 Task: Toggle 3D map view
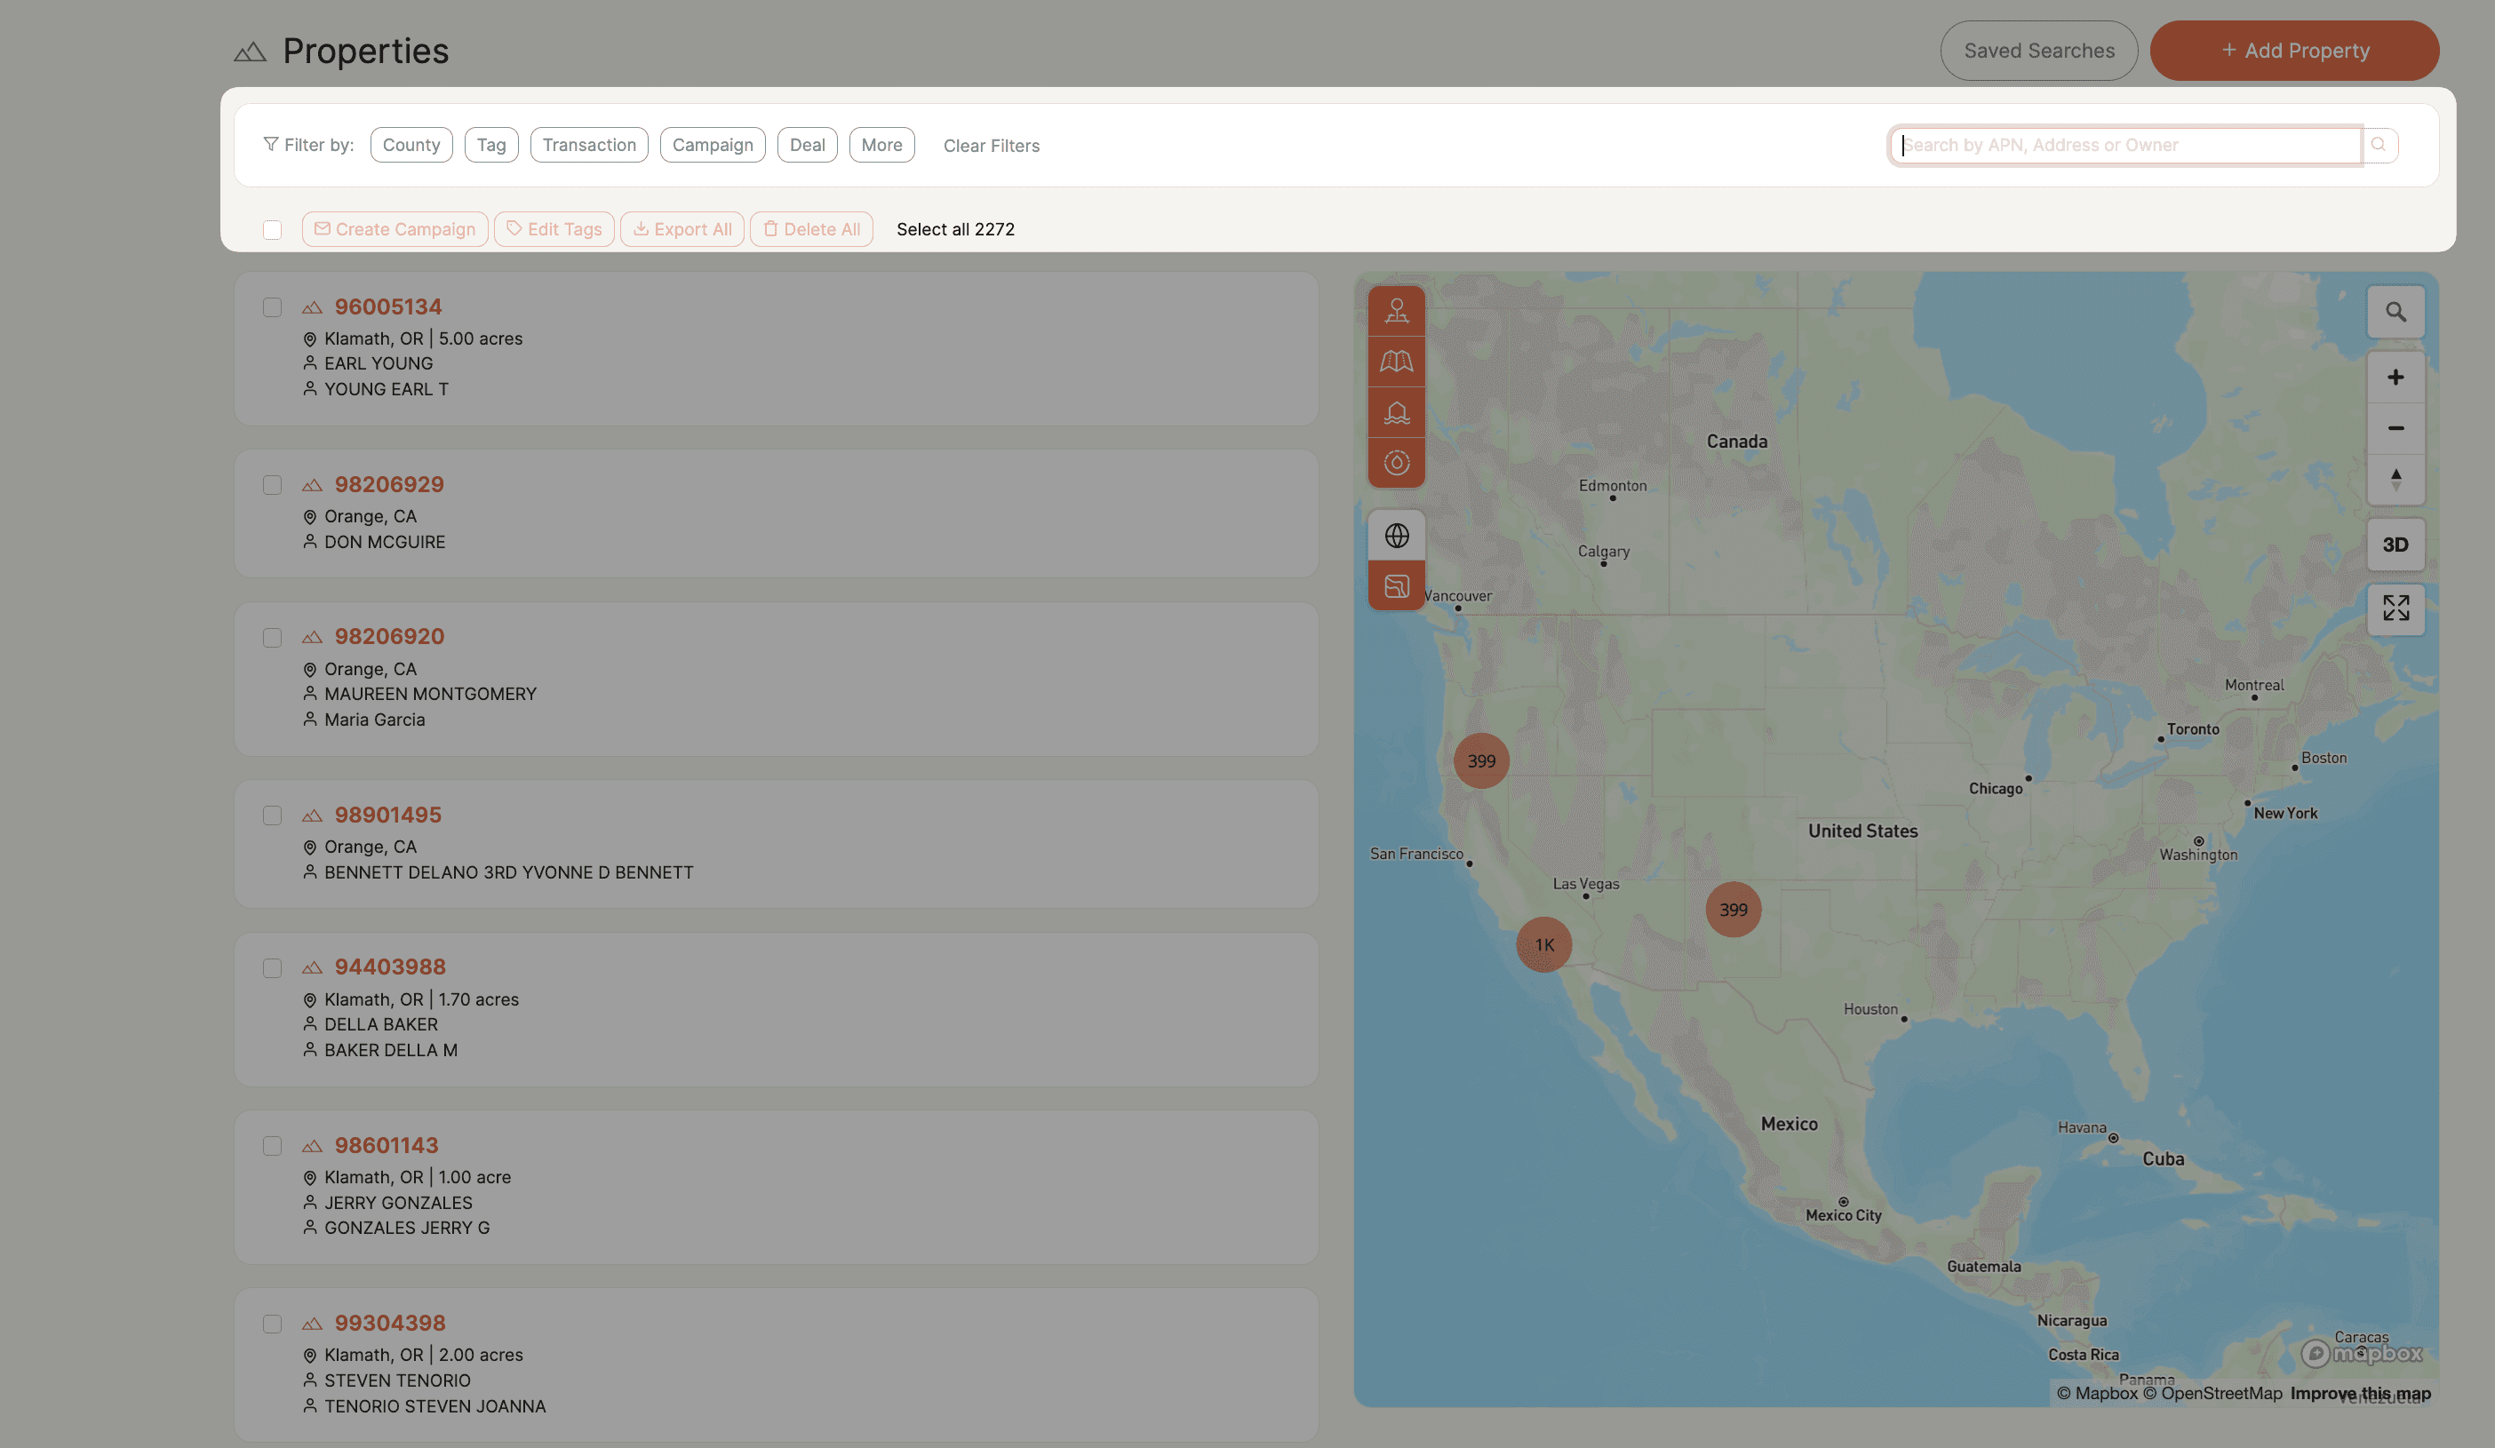pyautogui.click(x=2395, y=545)
